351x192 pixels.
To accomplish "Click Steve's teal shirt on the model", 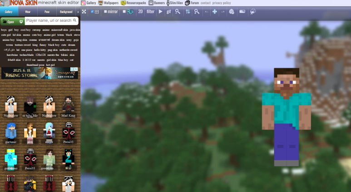I will coord(287,110).
